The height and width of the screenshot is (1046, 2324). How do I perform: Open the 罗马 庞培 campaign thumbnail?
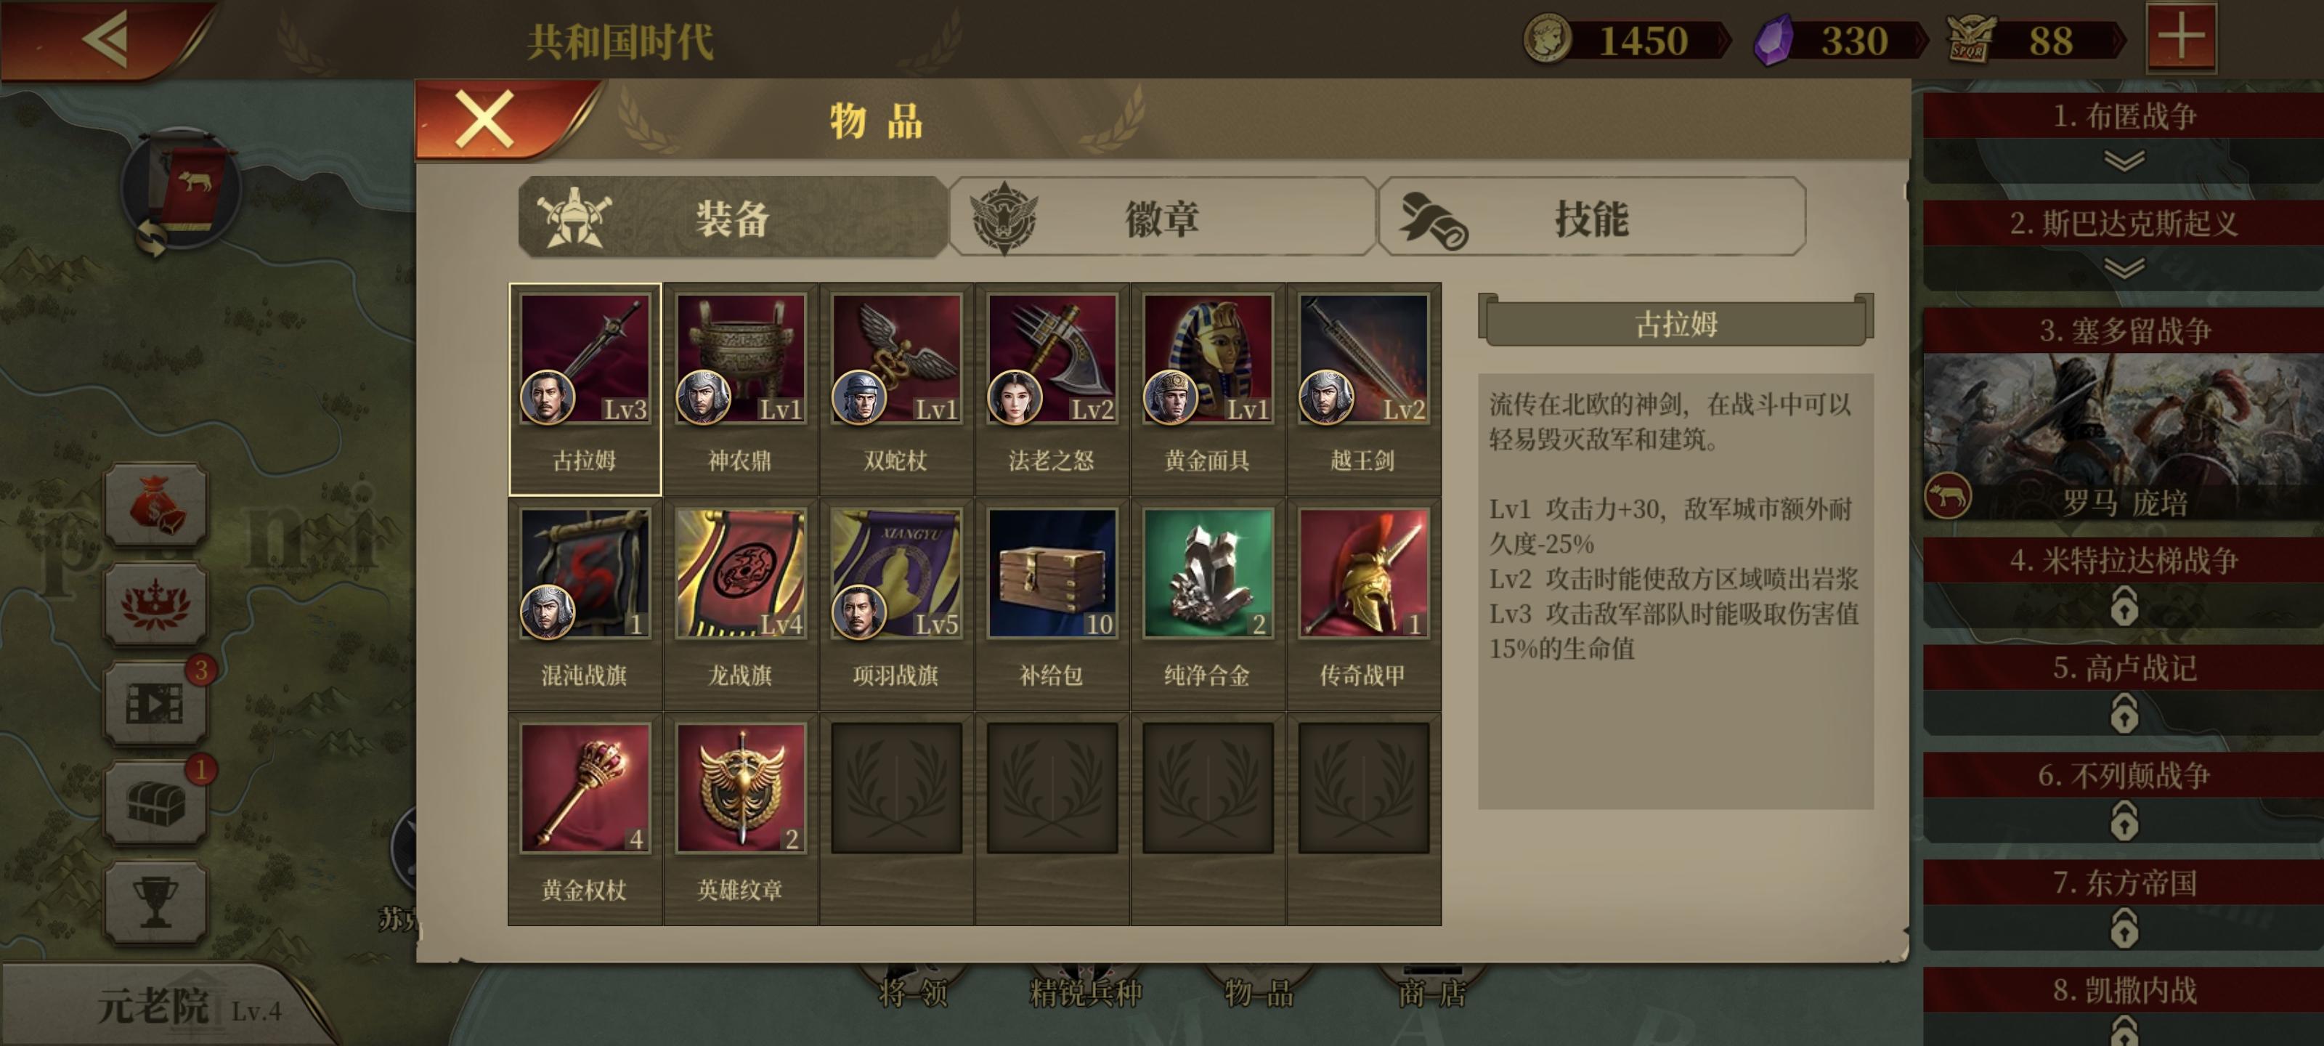(2123, 437)
